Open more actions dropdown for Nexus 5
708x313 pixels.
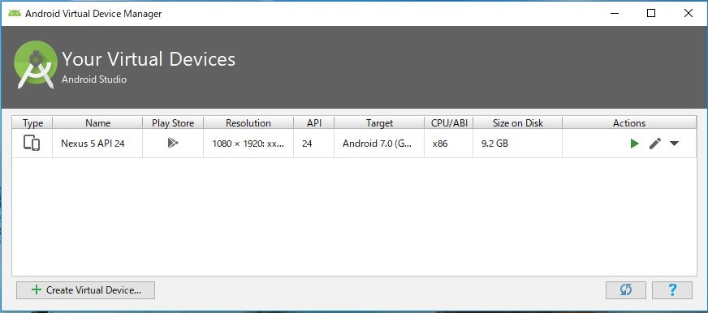tap(674, 144)
